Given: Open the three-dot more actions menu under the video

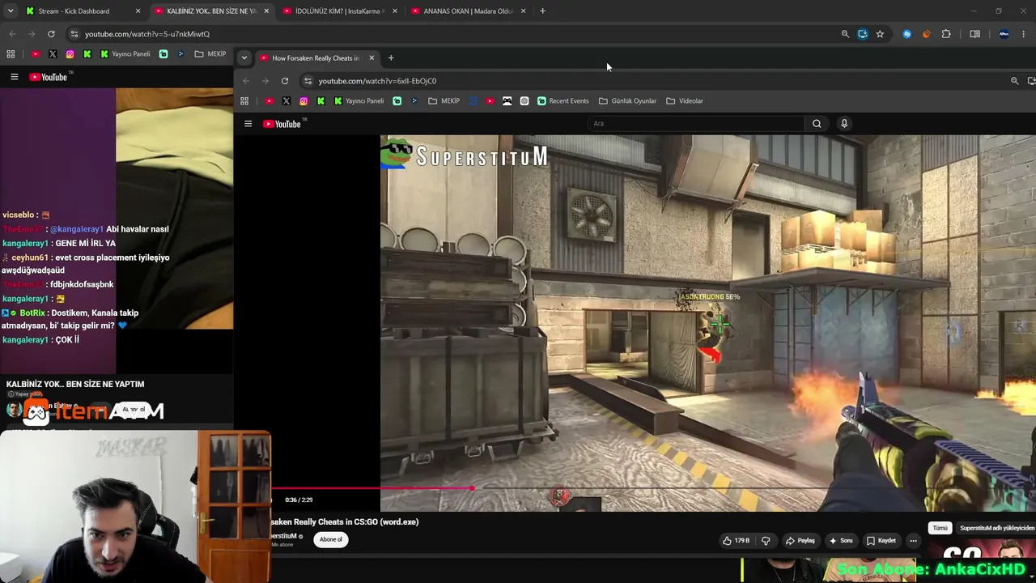Looking at the screenshot, I should pyautogui.click(x=913, y=541).
